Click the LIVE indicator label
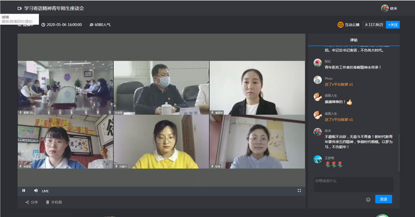Screen dimensions: 415x217 [45, 191]
